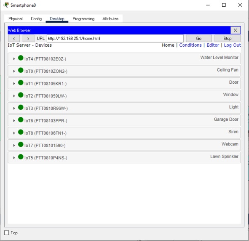Viewport: 249px width, 241px height.
Task: Click the IoT5 (PTT0810P4NS-) label
Action: pyautogui.click(x=46, y=158)
